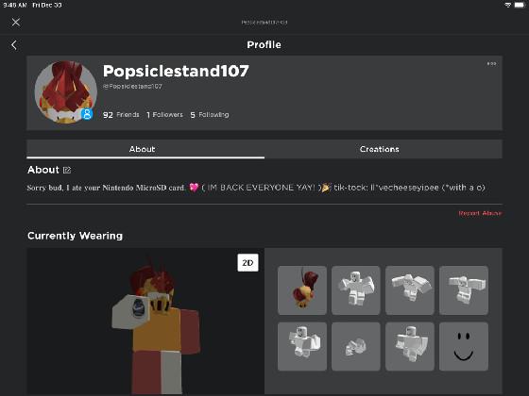Close the profile view with X icon

(x=15, y=23)
